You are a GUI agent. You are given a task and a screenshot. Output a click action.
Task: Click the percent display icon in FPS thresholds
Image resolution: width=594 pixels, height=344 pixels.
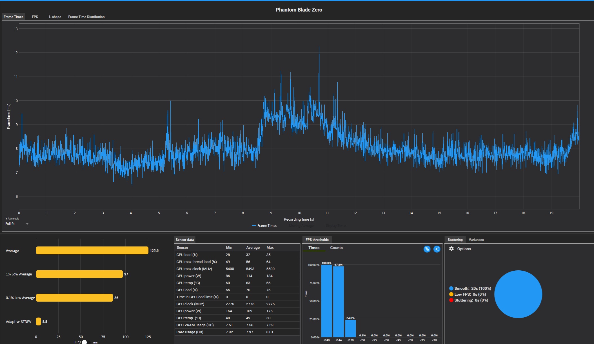point(427,249)
